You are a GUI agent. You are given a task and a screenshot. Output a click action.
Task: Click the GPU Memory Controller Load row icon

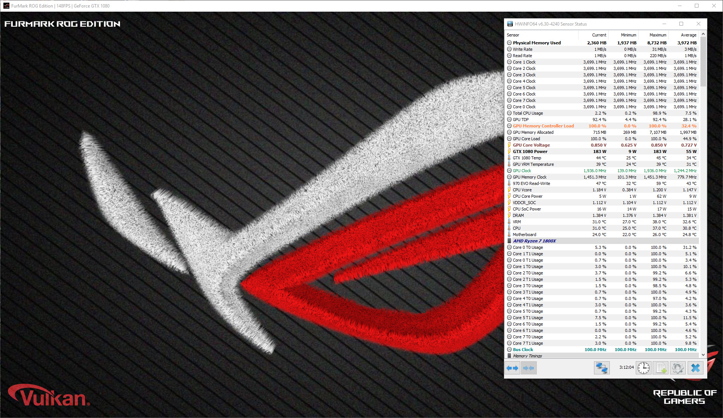(509, 126)
